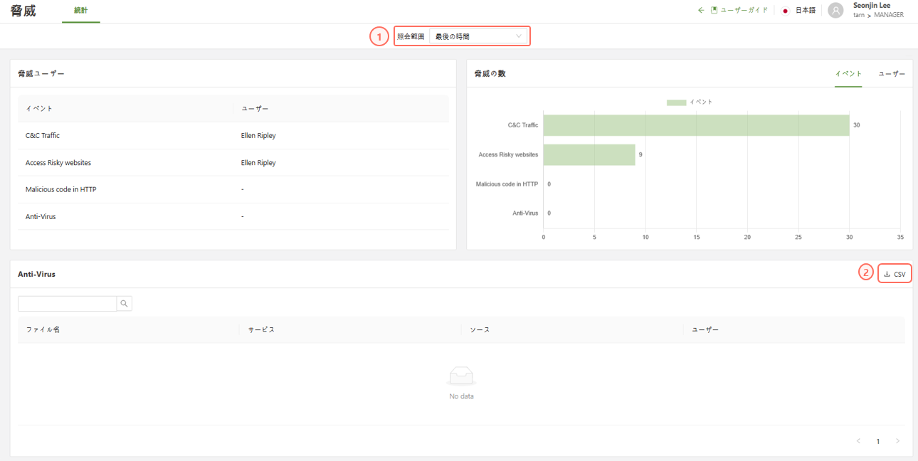
Task: Switch the chart to the ユーザー tab
Action: [891, 74]
